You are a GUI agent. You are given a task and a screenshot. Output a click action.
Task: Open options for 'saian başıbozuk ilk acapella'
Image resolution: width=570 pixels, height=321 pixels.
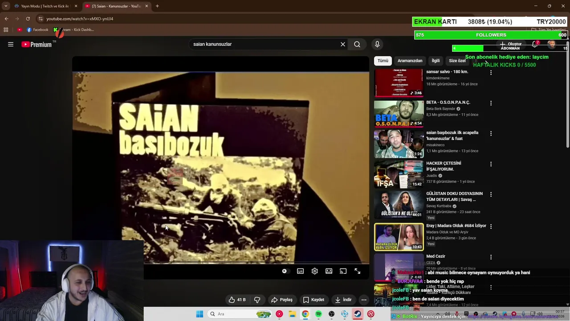(x=491, y=133)
